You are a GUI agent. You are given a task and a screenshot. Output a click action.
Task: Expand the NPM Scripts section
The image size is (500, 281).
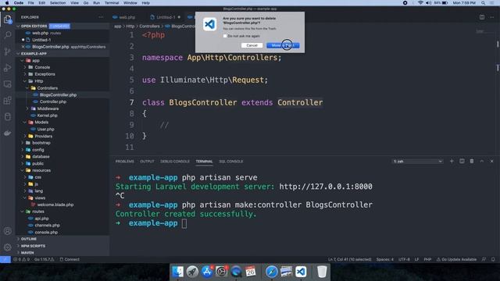click(x=33, y=246)
